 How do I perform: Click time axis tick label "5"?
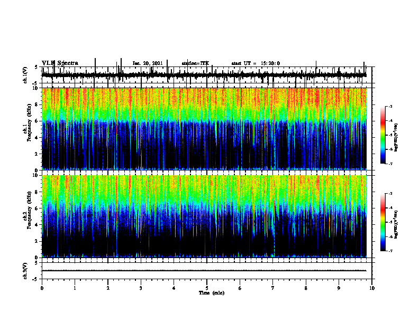(x=207, y=288)
